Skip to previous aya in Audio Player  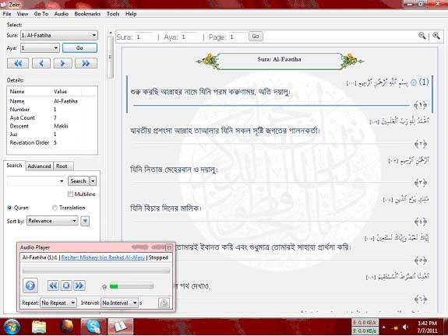(54, 285)
